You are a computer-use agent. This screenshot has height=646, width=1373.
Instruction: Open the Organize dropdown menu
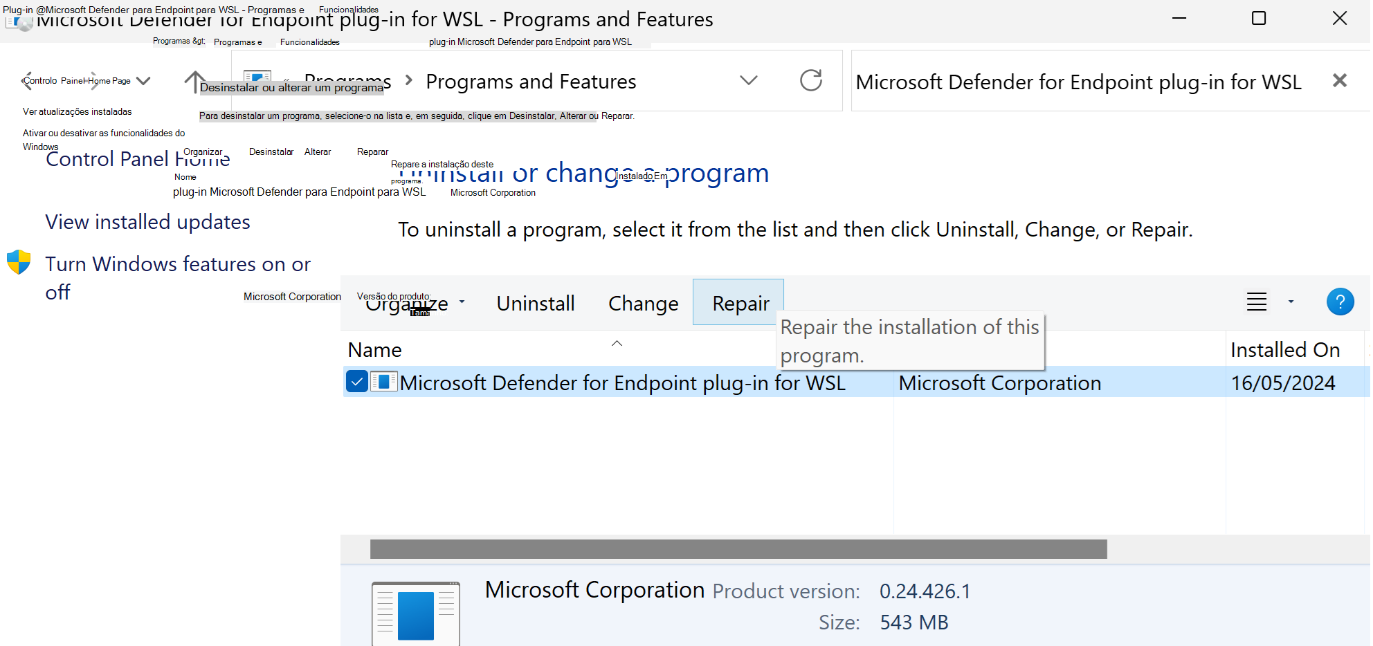tap(415, 303)
